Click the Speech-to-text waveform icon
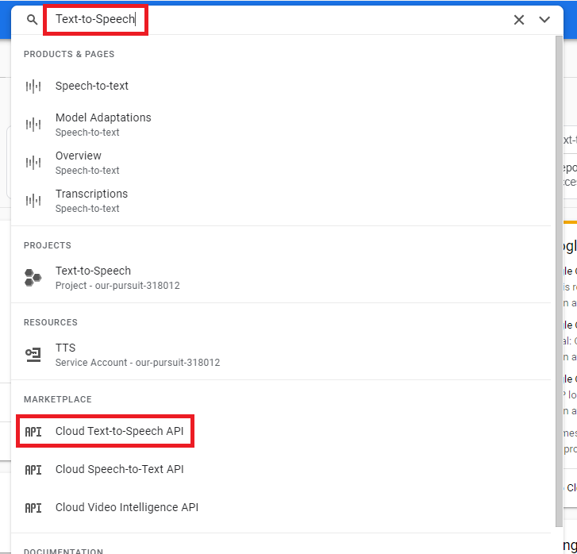Viewport: 577px width, 554px height. coord(33,86)
